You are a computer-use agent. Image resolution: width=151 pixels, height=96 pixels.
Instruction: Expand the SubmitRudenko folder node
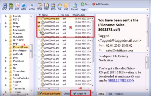tap(6, 78)
